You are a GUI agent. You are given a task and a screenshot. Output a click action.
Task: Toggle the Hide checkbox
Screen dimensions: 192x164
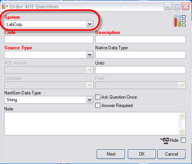click(x=183, y=140)
